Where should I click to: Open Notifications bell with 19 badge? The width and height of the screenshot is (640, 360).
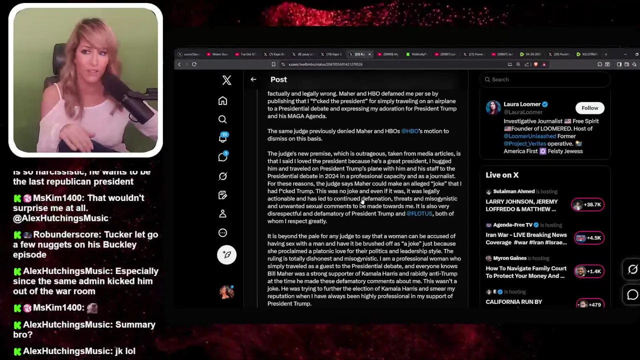(222, 138)
